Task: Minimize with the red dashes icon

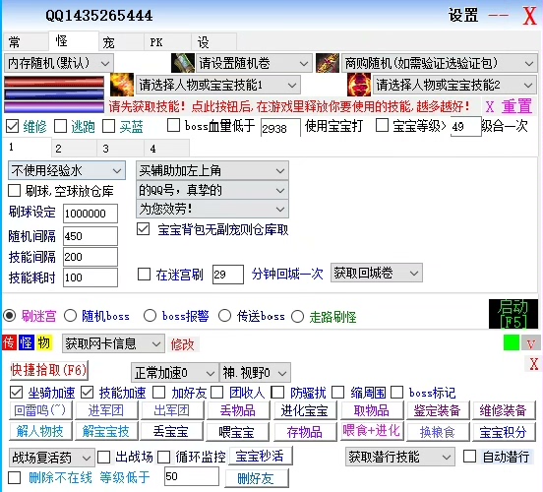Action: click(498, 15)
